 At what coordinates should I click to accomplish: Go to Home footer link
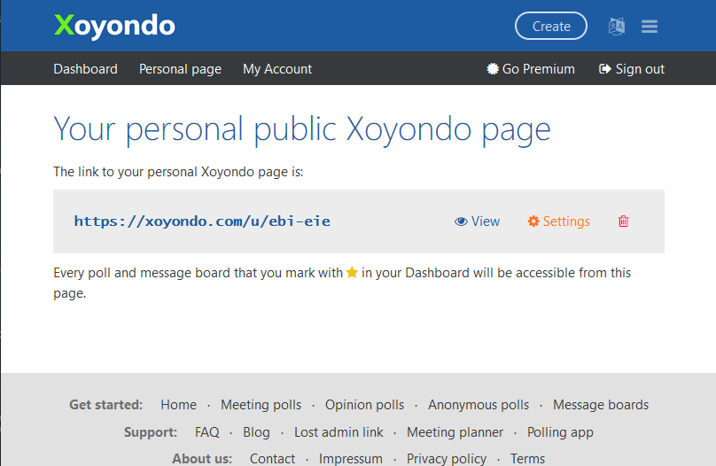[x=178, y=405]
